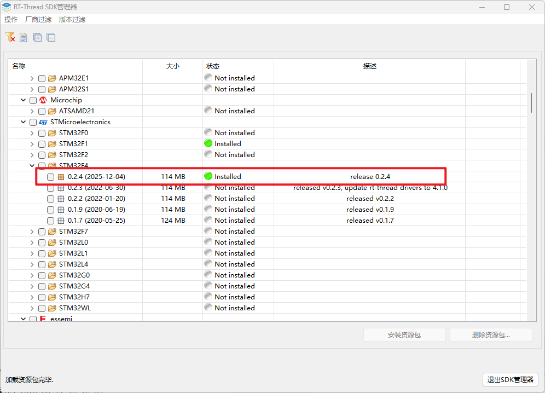Screen dimensions: 545x393
Task: Click the STM32H7 folder icon
Action: [52, 297]
